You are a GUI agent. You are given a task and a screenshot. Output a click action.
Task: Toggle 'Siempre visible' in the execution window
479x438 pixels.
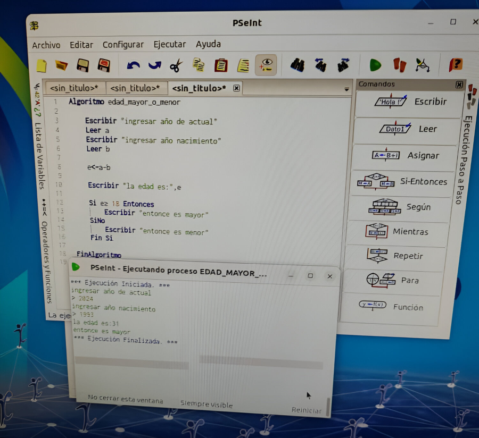207,404
